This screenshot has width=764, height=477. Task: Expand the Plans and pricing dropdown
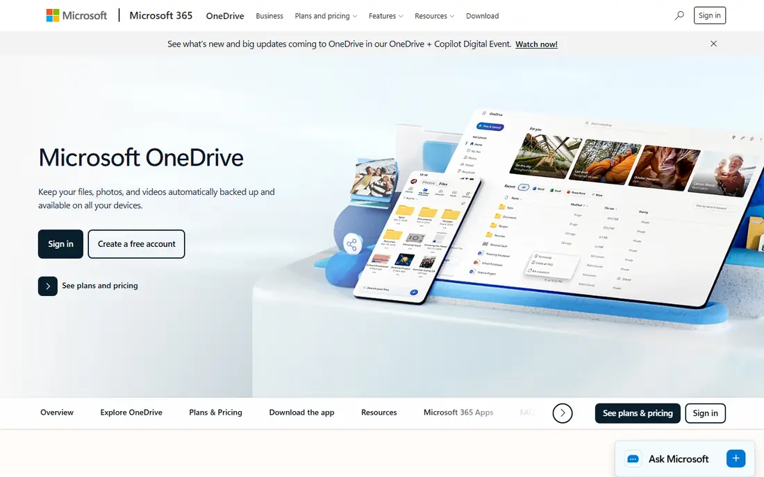pos(326,16)
